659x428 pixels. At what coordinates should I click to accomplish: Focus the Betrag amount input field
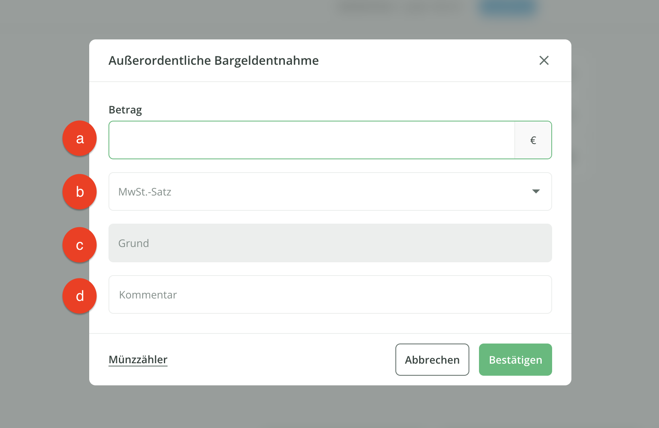pos(311,140)
